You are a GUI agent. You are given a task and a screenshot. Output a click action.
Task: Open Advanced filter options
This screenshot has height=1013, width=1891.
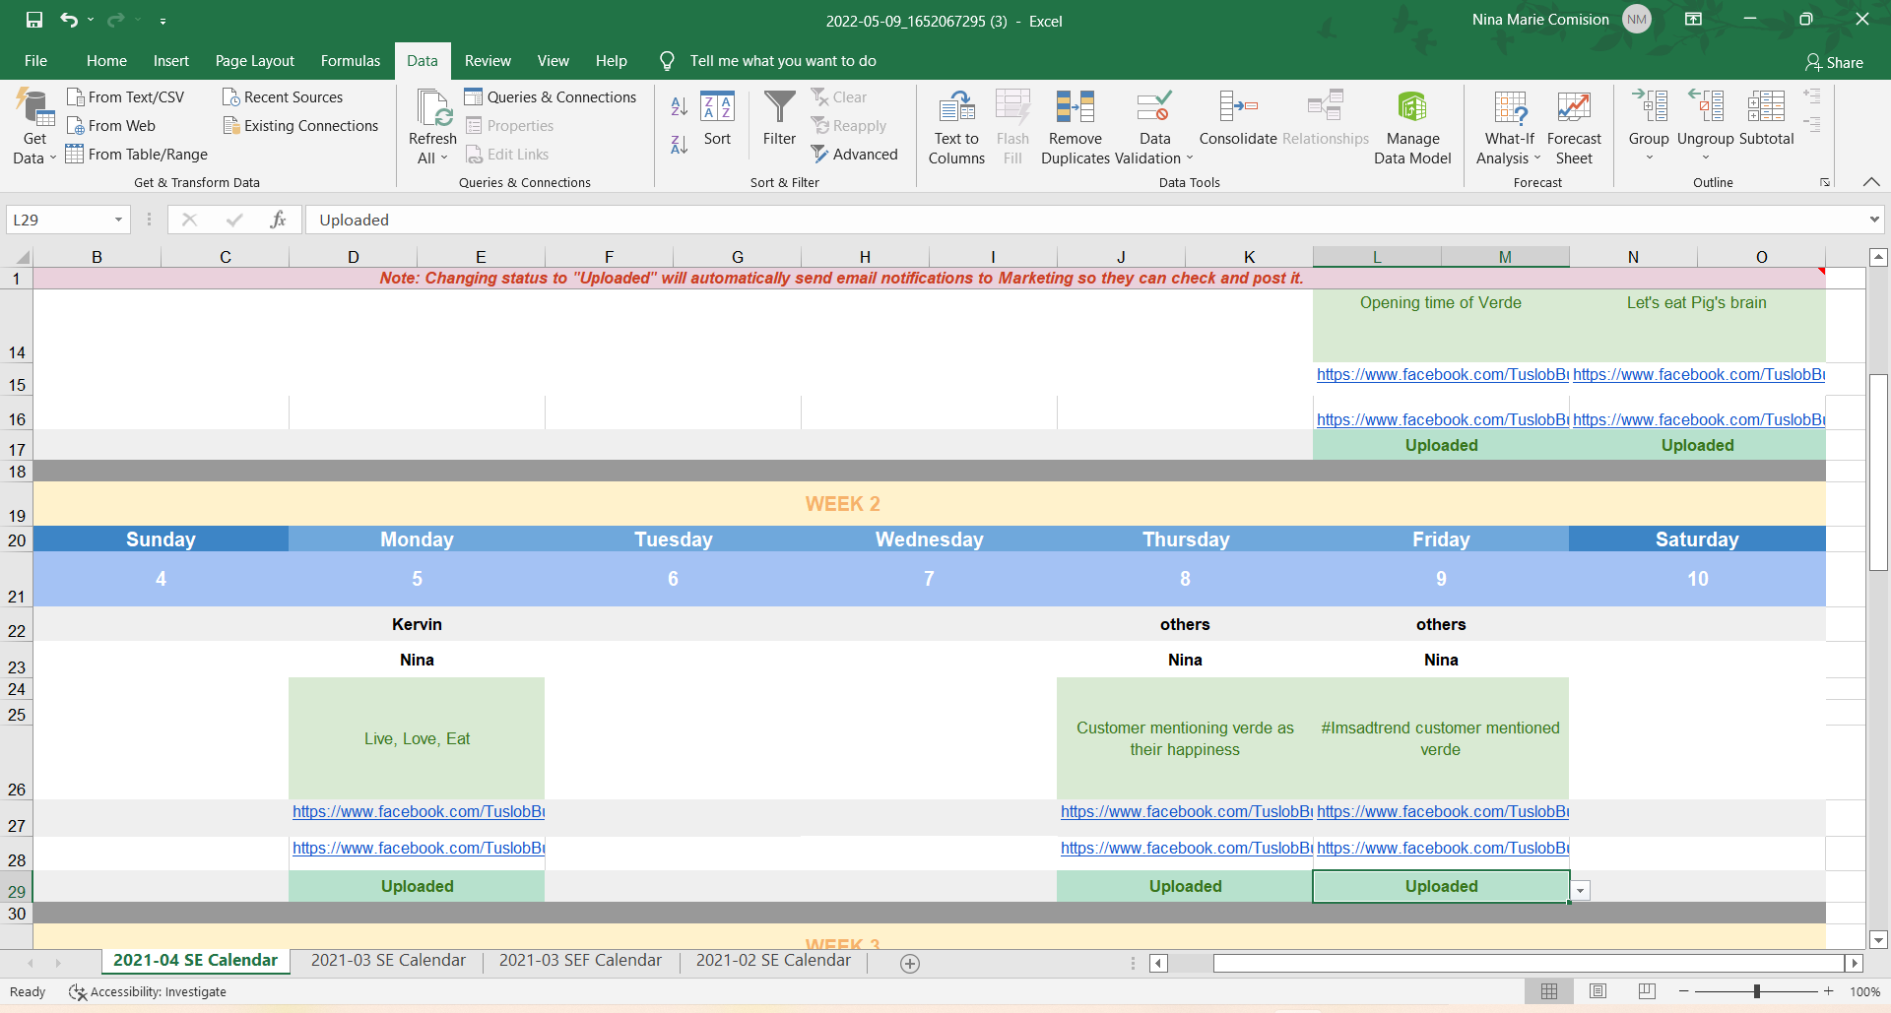tap(854, 154)
